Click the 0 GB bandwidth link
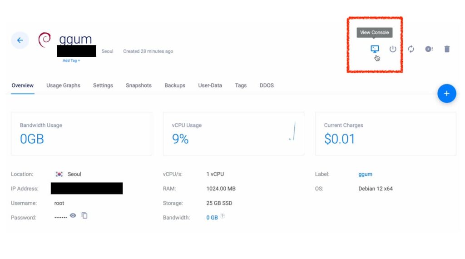 click(x=212, y=218)
